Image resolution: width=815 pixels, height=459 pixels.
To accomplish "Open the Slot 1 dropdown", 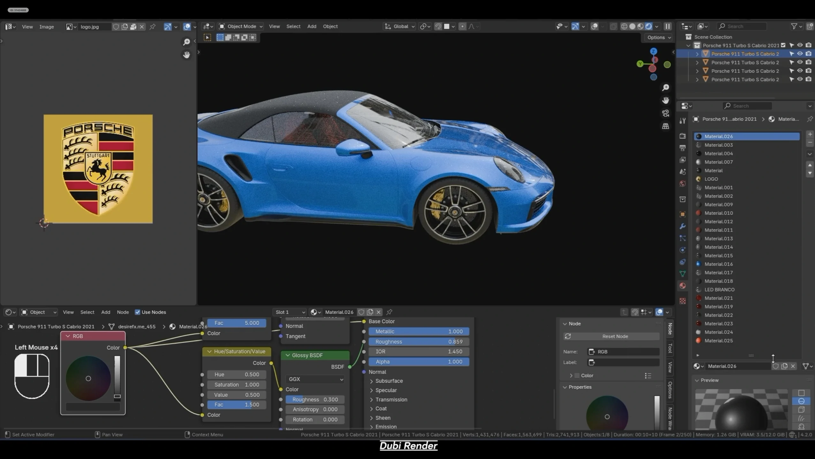I will (290, 312).
